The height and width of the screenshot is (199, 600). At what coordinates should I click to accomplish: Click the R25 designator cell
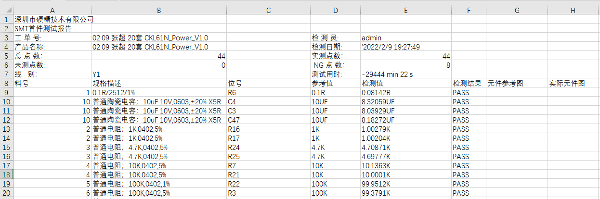coord(268,156)
